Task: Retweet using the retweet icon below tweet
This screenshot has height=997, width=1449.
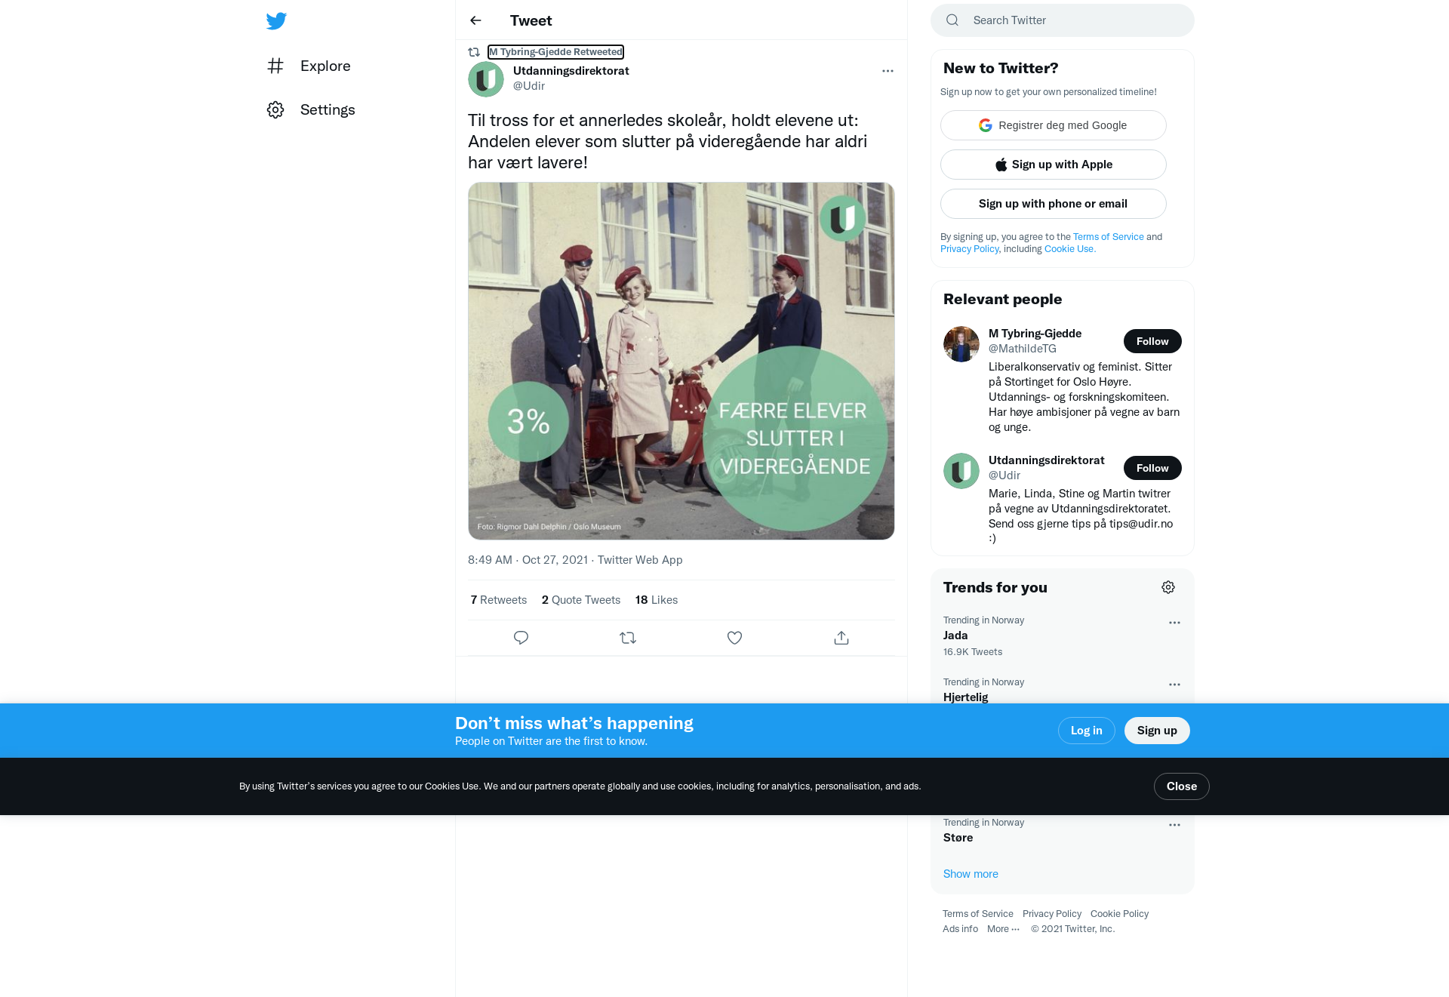Action: point(628,638)
